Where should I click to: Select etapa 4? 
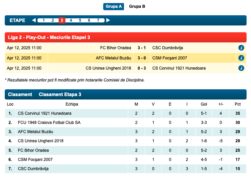[71, 20]
